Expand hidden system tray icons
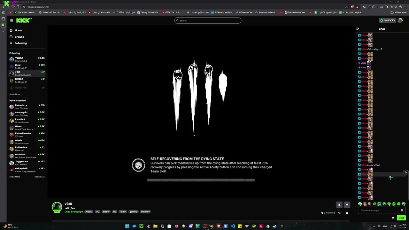Viewport: 409px width, 230px height. tap(374, 226)
